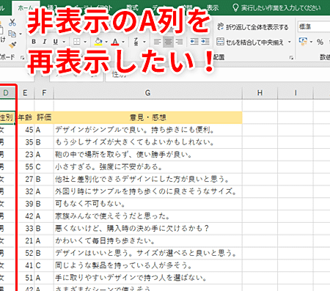Screen dimensions: 330x291
Task: Toggle Bold formatting
Action: coord(34,42)
